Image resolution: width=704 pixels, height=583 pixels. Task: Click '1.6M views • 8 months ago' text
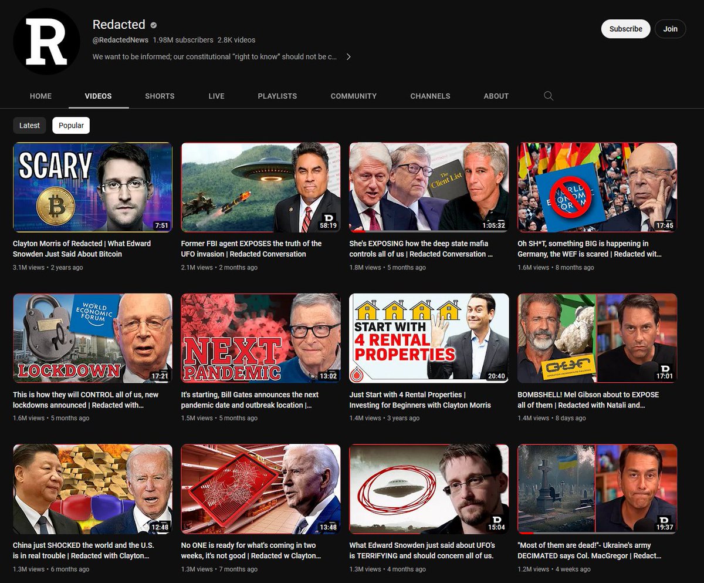coord(556,268)
